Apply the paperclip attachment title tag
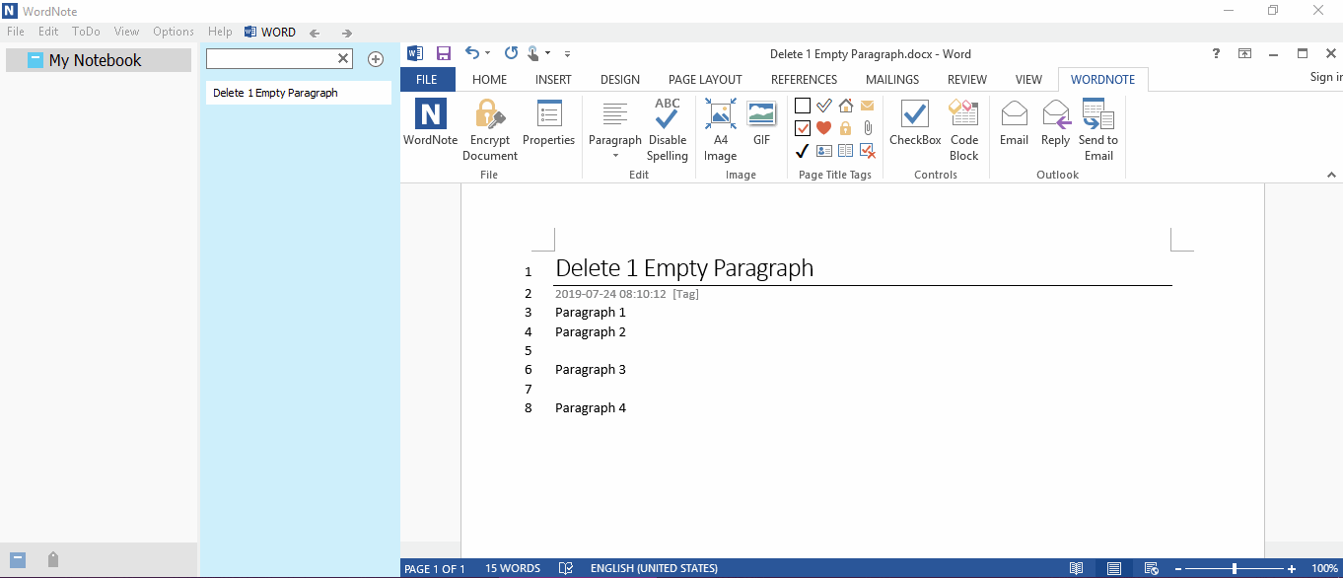 point(867,128)
